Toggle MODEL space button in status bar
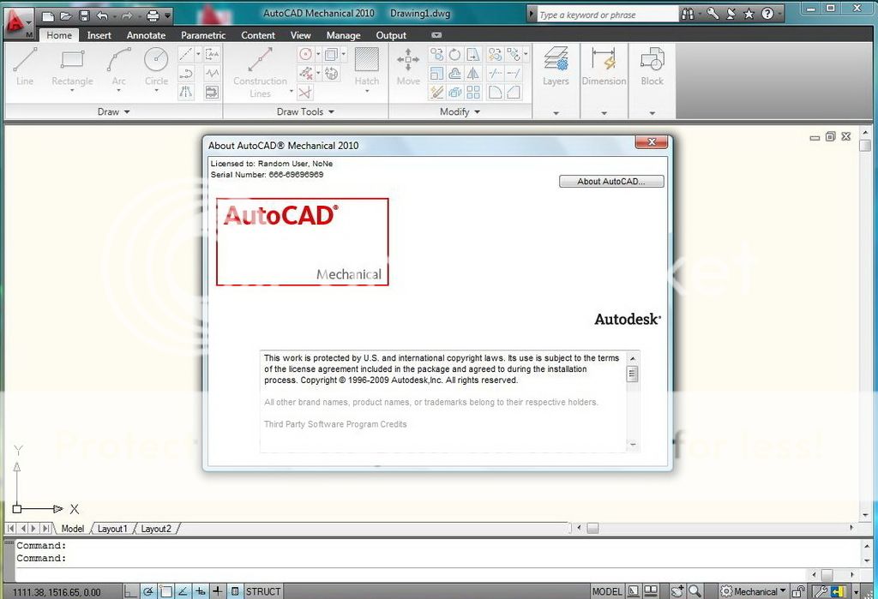The image size is (878, 599). point(607,591)
